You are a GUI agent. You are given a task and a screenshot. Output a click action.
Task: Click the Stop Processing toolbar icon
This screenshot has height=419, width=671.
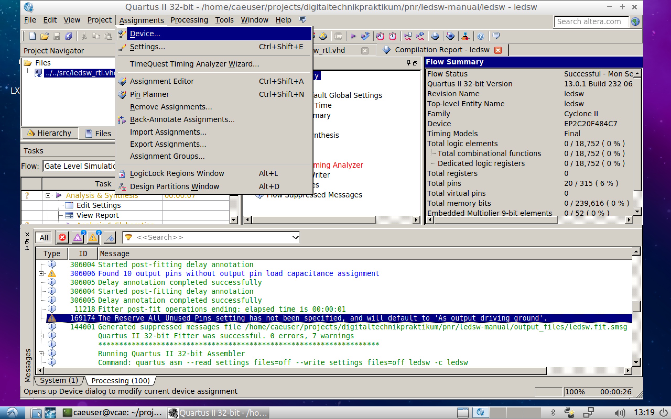338,36
